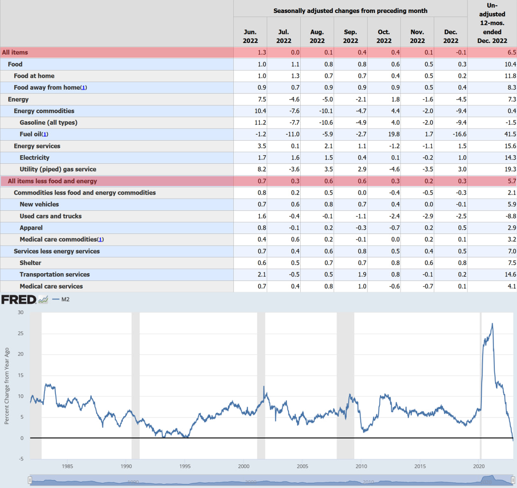Viewport: 517px width, 488px height.
Task: Click the Jun. 2022 column header
Action: 250,36
